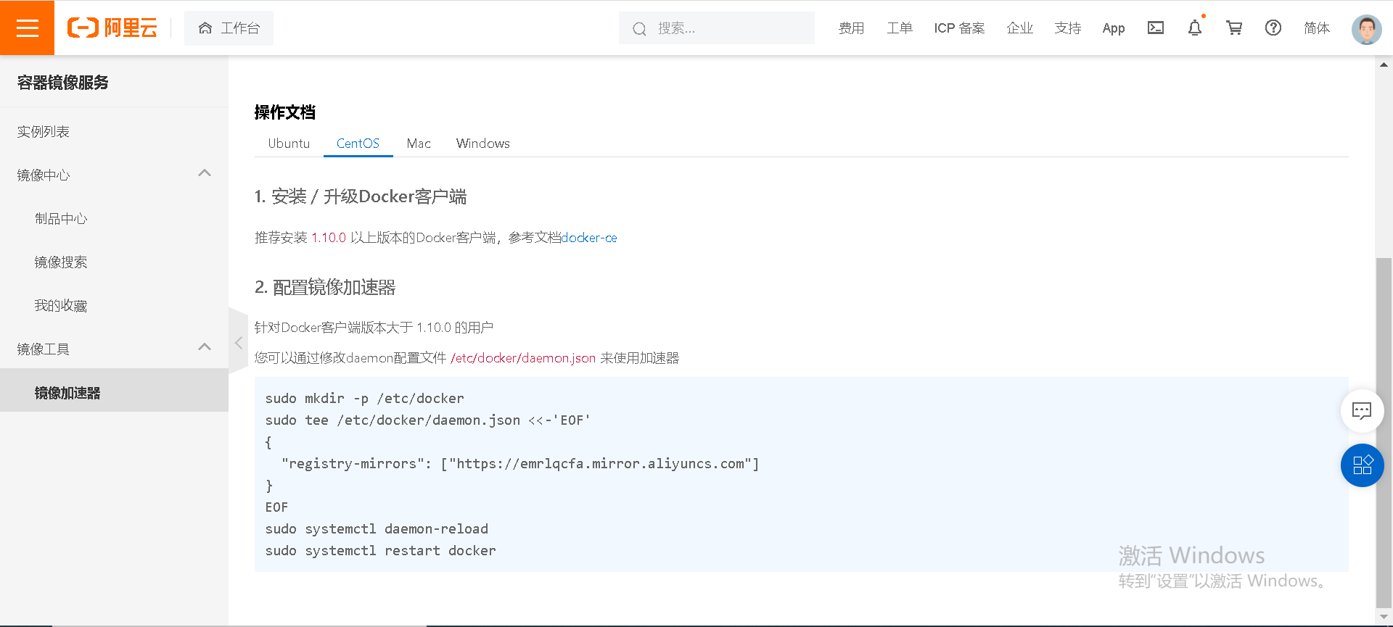Image resolution: width=1393 pixels, height=627 pixels.
Task: Open the feedback chat bubble button
Action: pyautogui.click(x=1362, y=411)
